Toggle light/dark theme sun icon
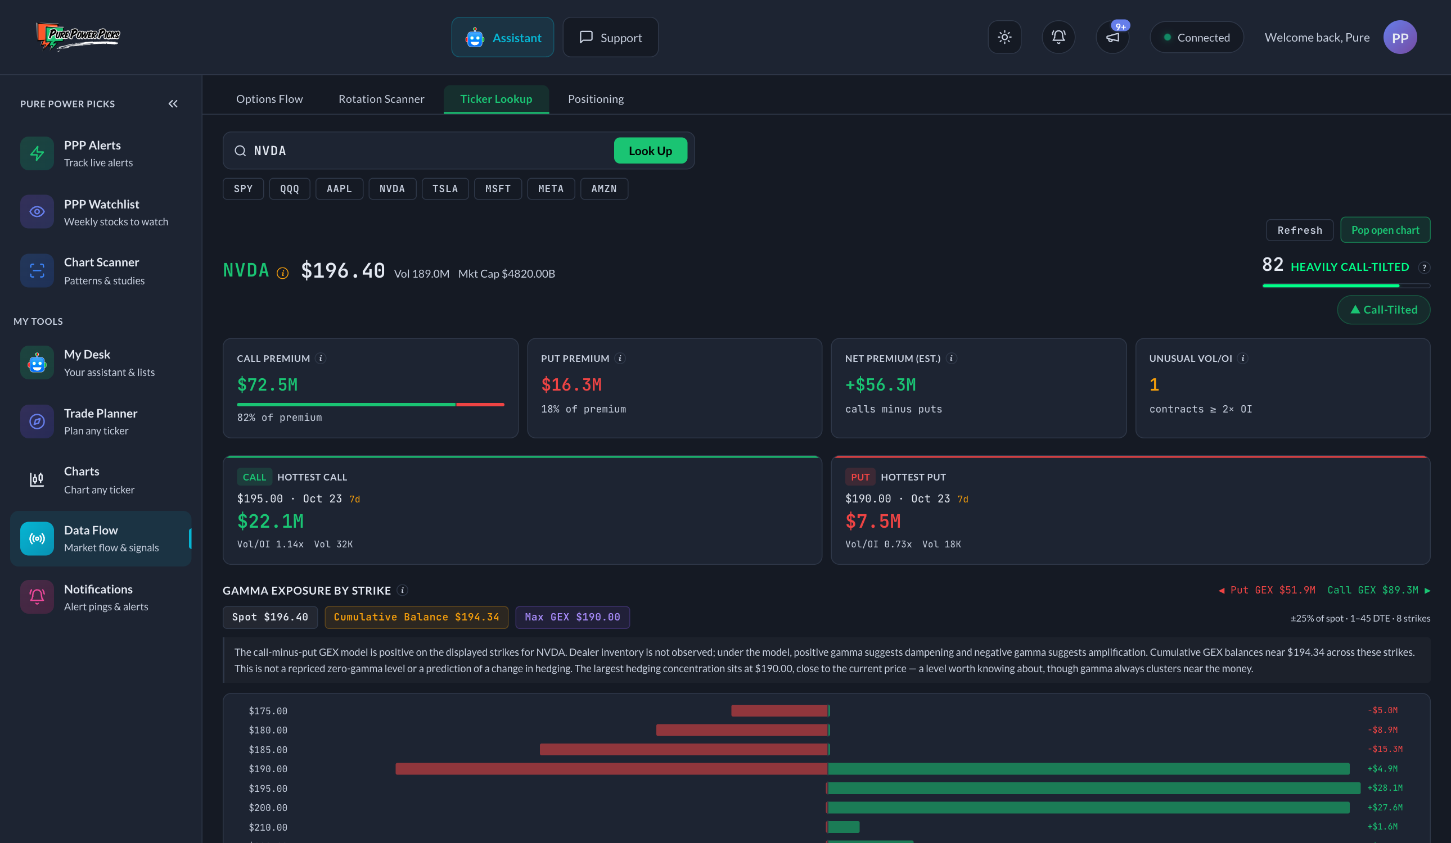The width and height of the screenshot is (1451, 843). pos(1004,38)
